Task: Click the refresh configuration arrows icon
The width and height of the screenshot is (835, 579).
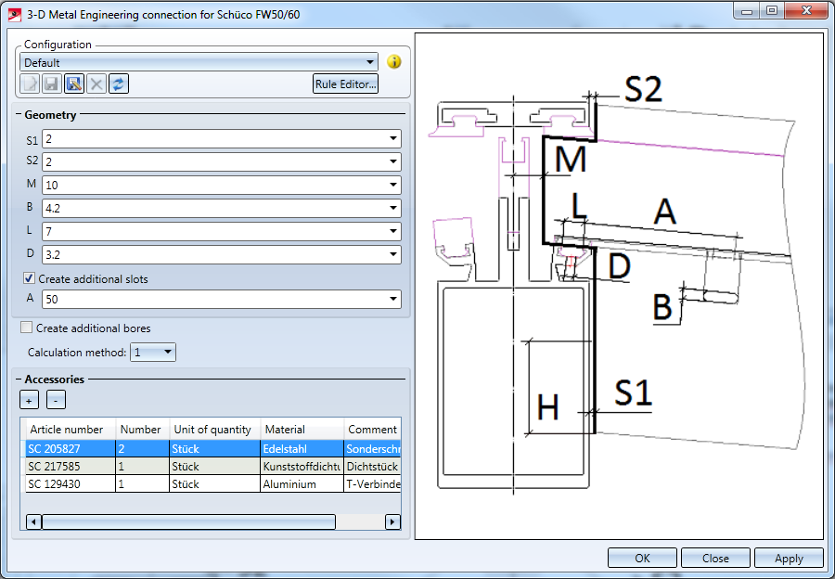Action: [x=118, y=84]
